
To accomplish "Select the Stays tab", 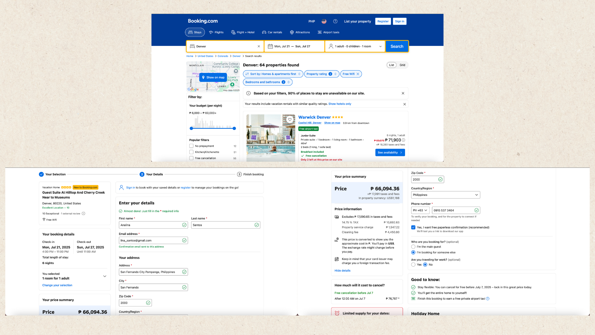I will click(x=195, y=32).
